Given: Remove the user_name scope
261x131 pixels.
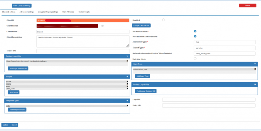Looking at the screenshot, I should point(127,89).
